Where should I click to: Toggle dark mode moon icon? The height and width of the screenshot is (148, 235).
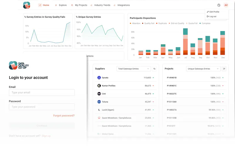(x=219, y=5)
